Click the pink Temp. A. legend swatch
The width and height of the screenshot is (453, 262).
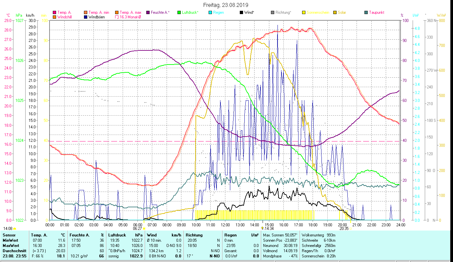click(x=54, y=12)
